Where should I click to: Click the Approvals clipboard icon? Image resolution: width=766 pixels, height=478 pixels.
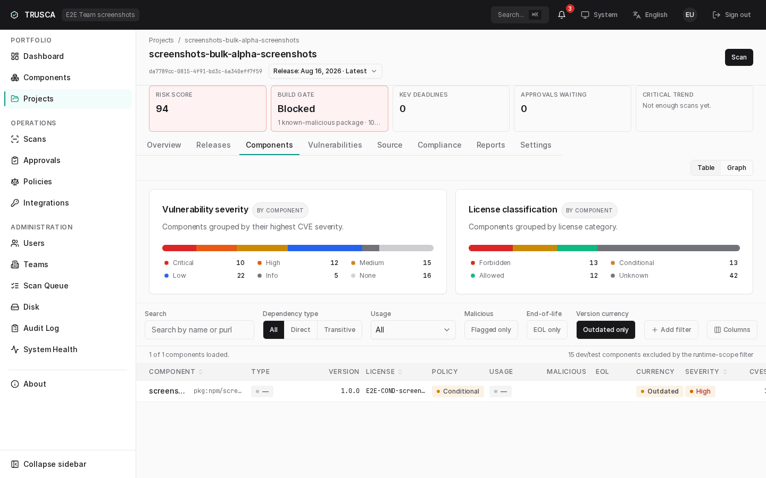tap(15, 160)
